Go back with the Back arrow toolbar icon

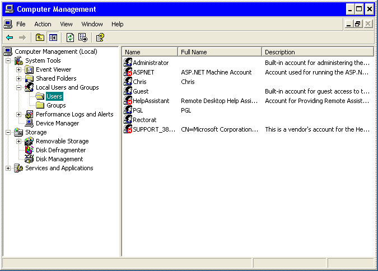pos(10,38)
